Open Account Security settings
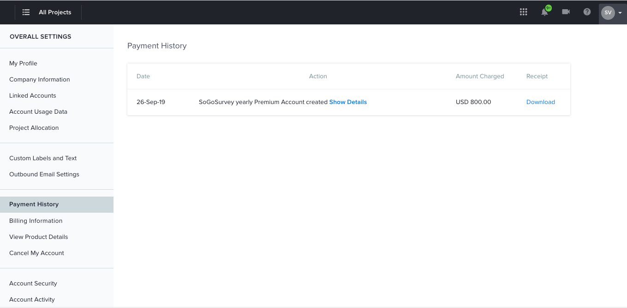Viewport: 627px width, 308px height. [33, 284]
